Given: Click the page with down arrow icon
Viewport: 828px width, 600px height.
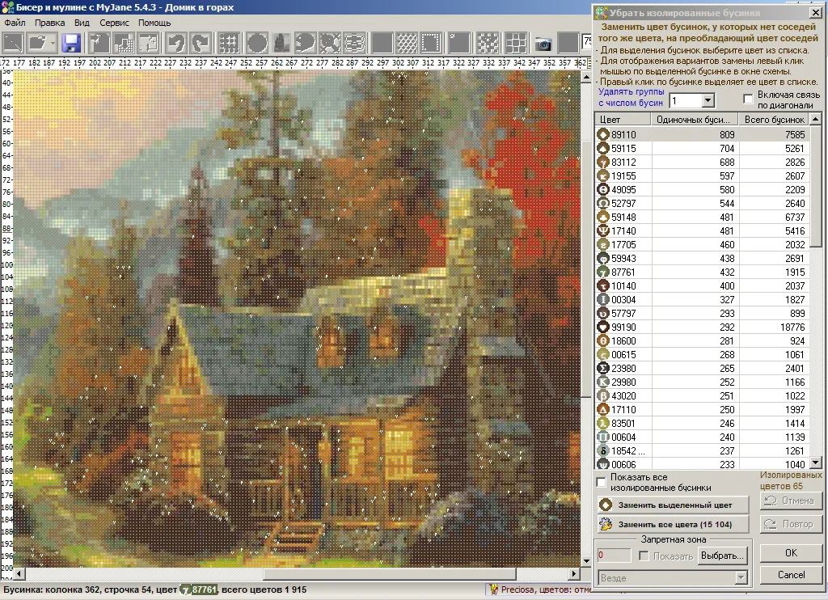Looking at the screenshot, I should click(x=124, y=43).
